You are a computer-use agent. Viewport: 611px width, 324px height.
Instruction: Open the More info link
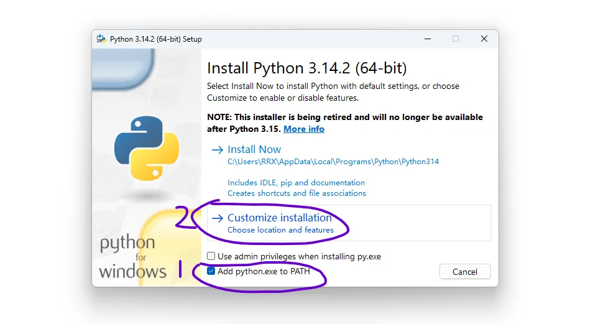[x=304, y=129]
